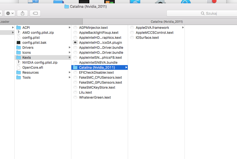Switch to the tab ending in 'Loader'
The height and width of the screenshot is (159, 237).
pos(41,22)
